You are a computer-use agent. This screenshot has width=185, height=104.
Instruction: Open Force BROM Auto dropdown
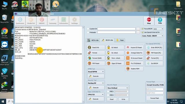click(x=158, y=29)
